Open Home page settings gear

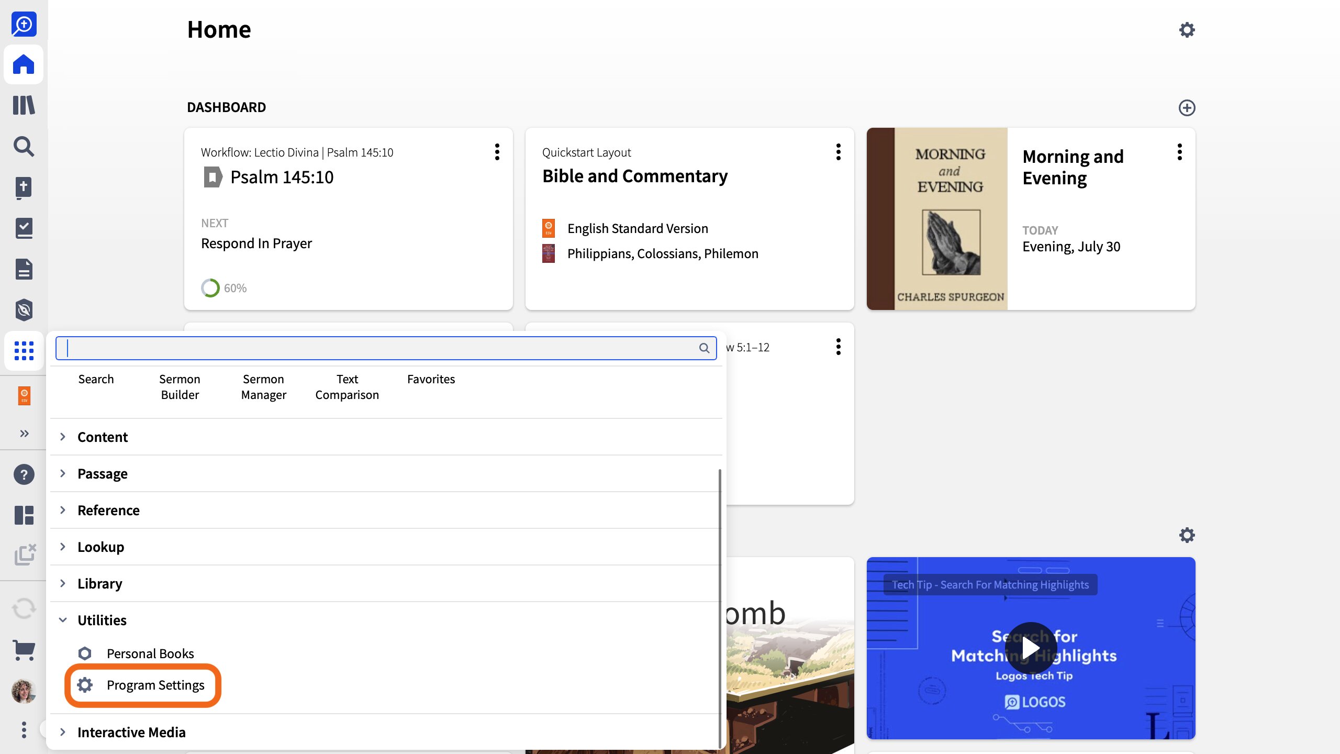tap(1187, 30)
